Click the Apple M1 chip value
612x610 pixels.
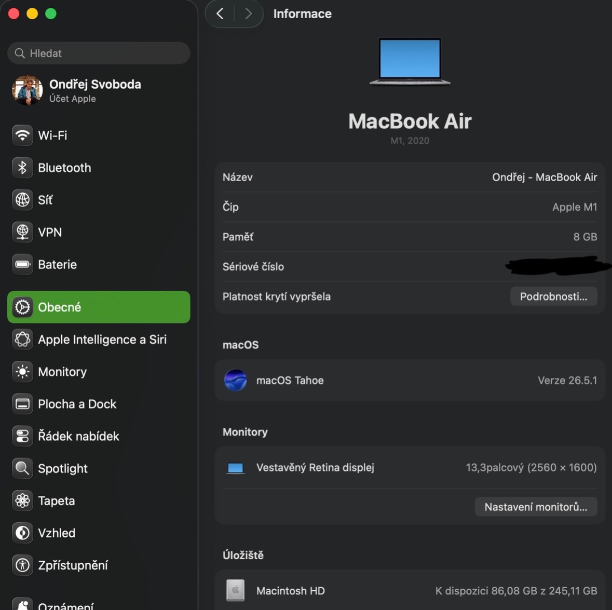(x=575, y=207)
